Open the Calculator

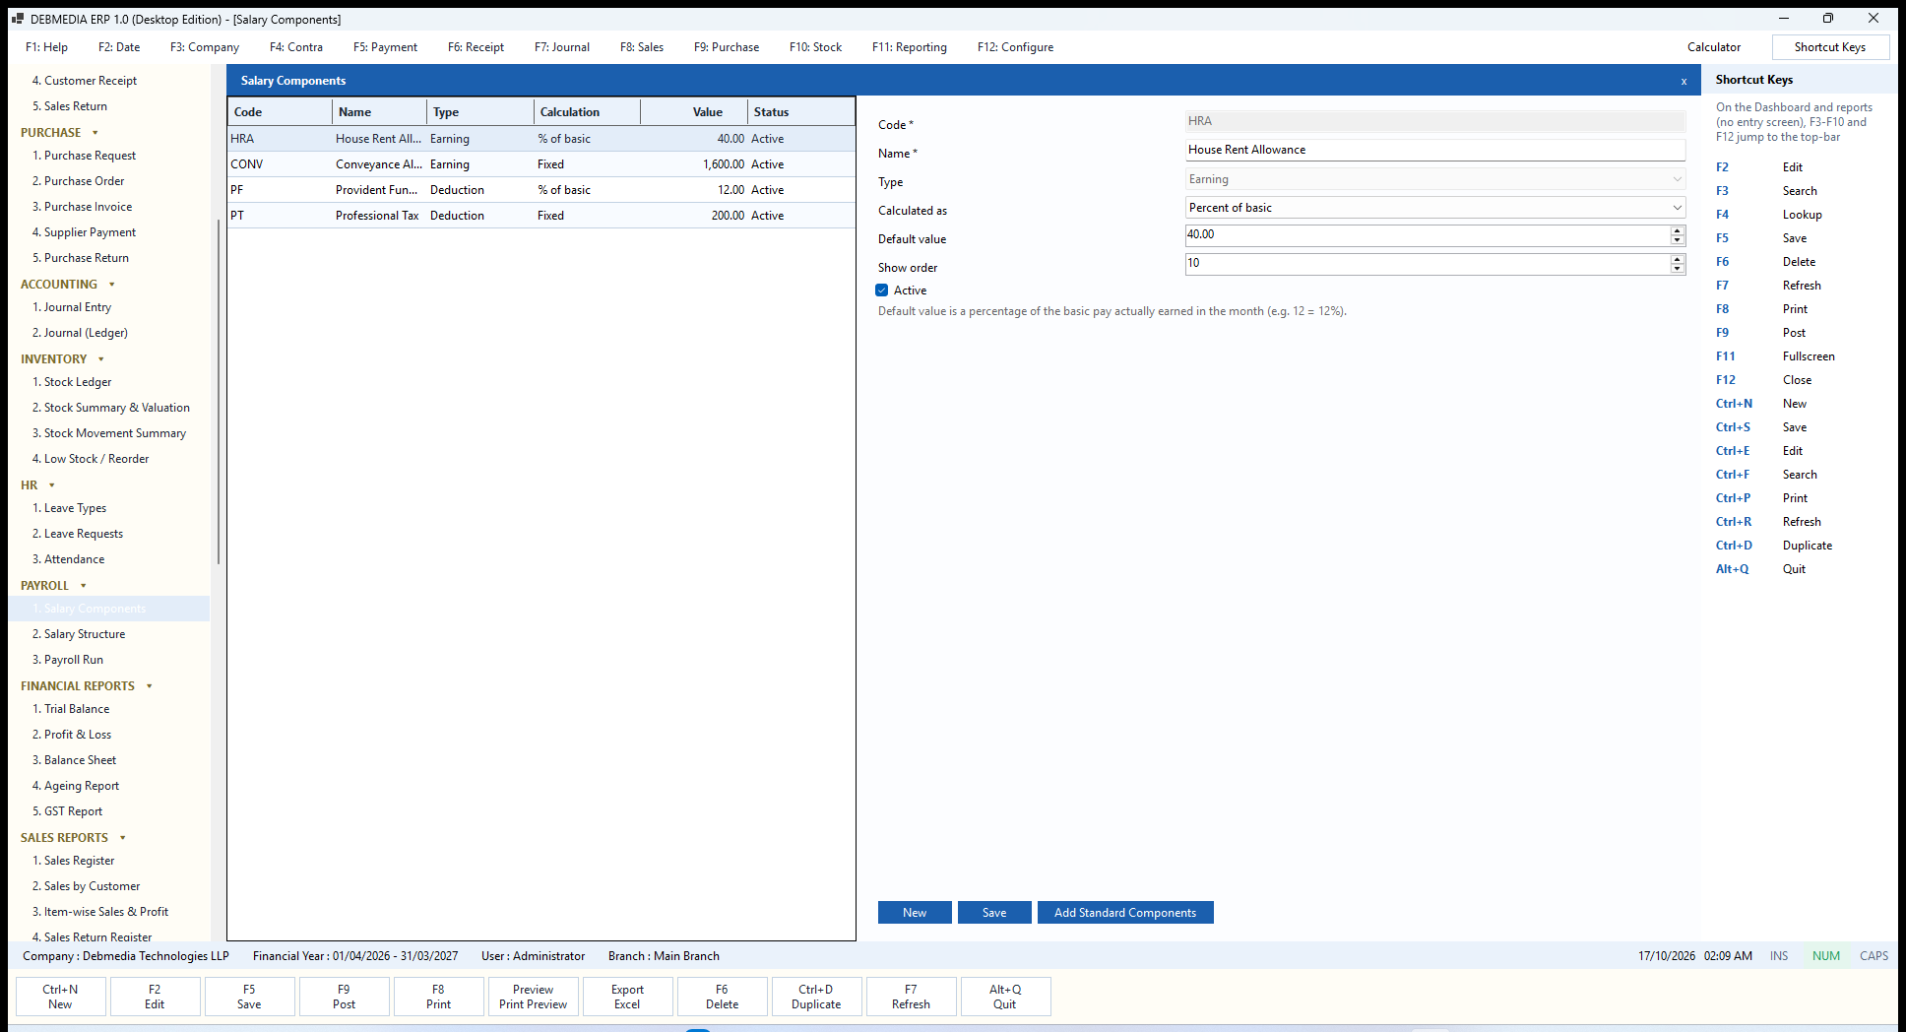pos(1714,47)
